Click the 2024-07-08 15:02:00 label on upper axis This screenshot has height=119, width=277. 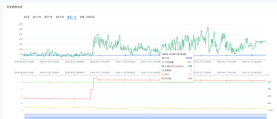[49, 62]
